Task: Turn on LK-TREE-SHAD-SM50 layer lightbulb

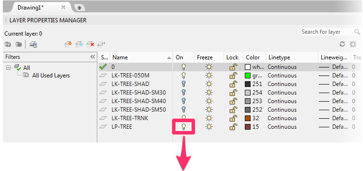Action: pos(184,110)
